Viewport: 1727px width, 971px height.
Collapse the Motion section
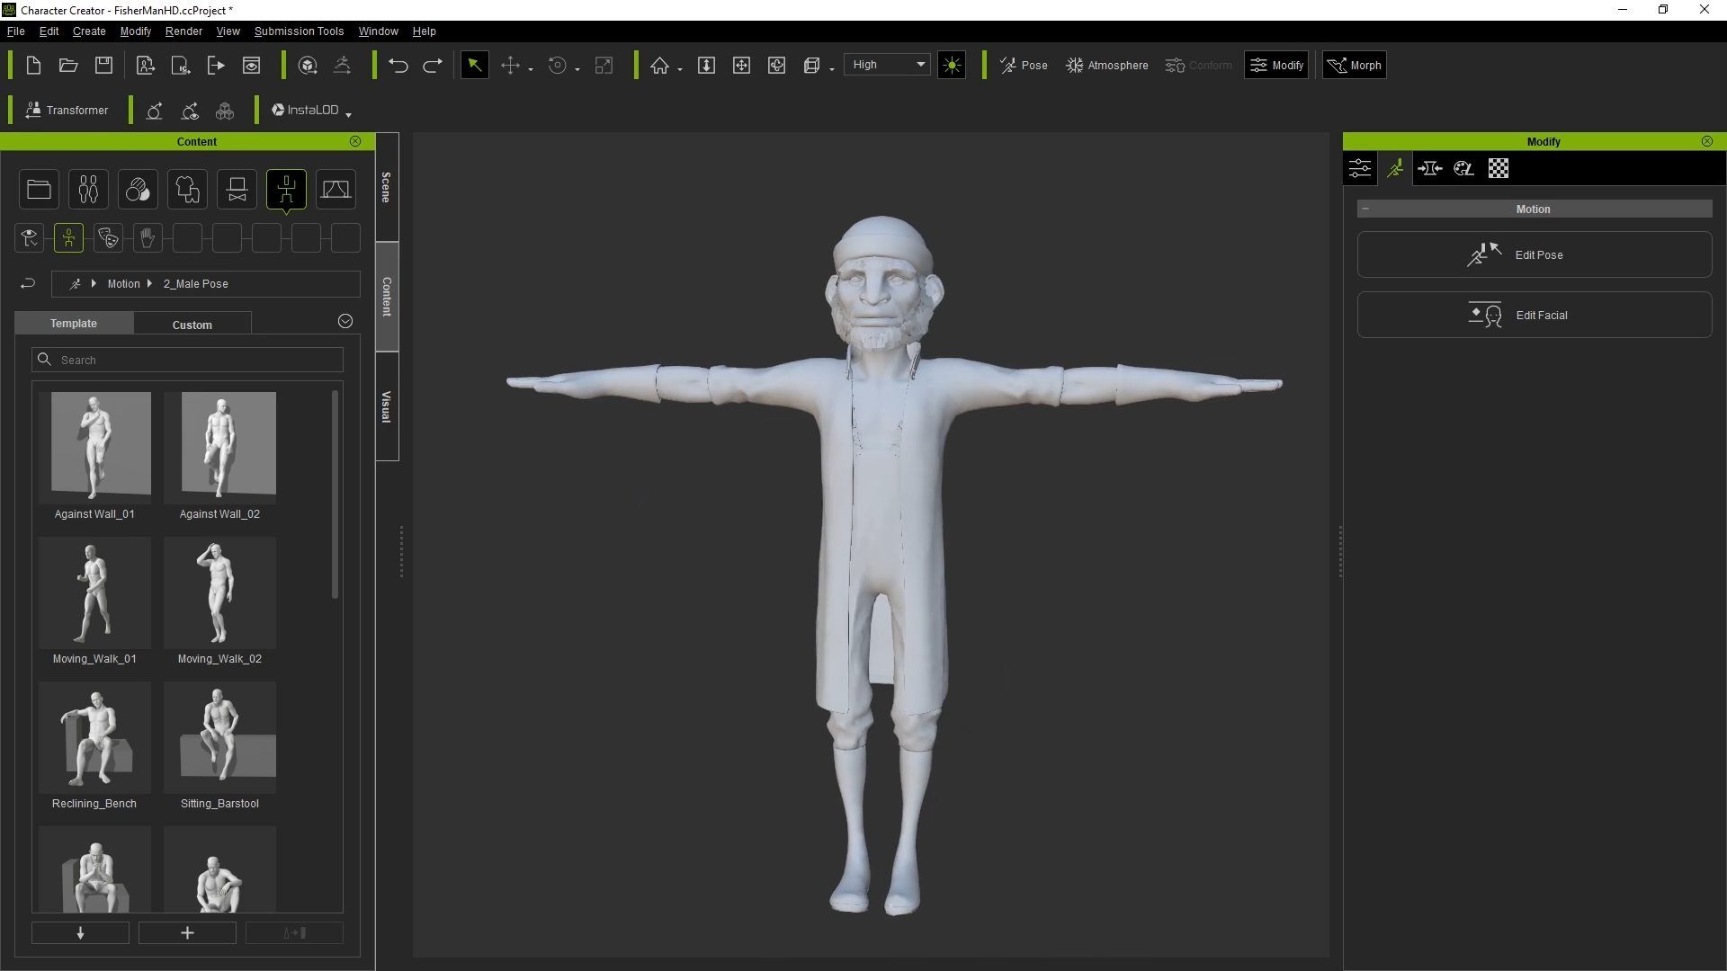point(1365,209)
